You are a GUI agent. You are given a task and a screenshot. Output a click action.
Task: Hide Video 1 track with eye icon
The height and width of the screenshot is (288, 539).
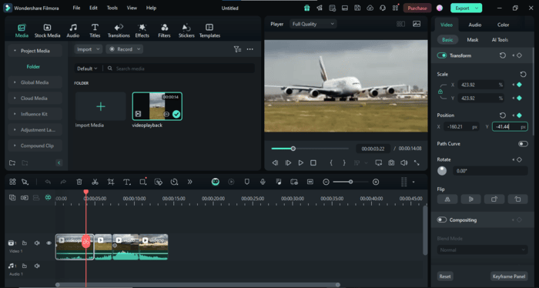[x=49, y=243]
